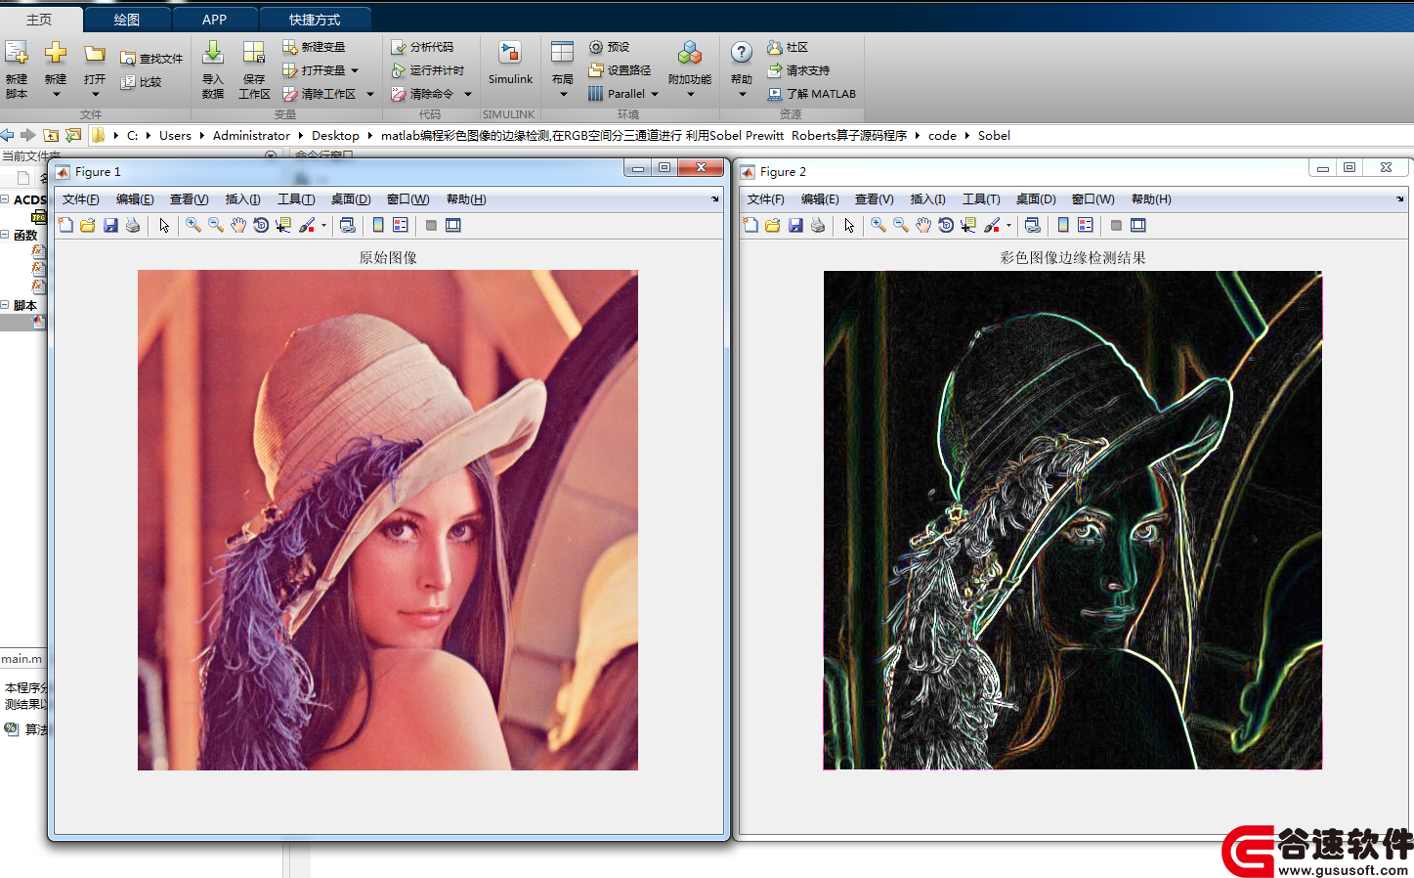
Task: Click the Desktop segment in the address path
Action: 335,136
